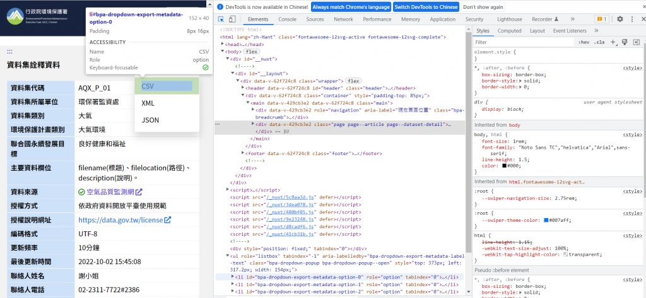This screenshot has height=298, width=646.
Task: Open the Sources tab
Action: 315,19
